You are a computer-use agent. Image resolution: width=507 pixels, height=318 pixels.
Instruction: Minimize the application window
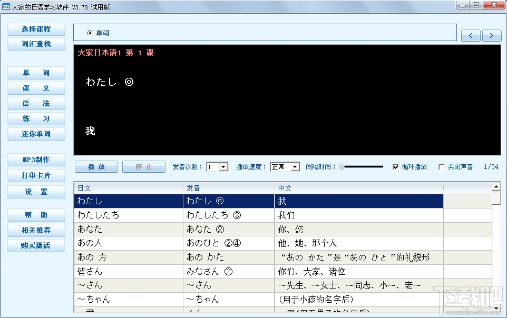click(x=463, y=5)
